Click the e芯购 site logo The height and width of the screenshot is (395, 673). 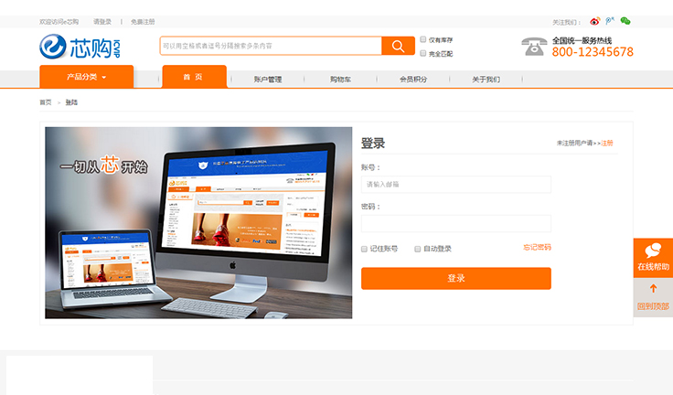[x=80, y=47]
